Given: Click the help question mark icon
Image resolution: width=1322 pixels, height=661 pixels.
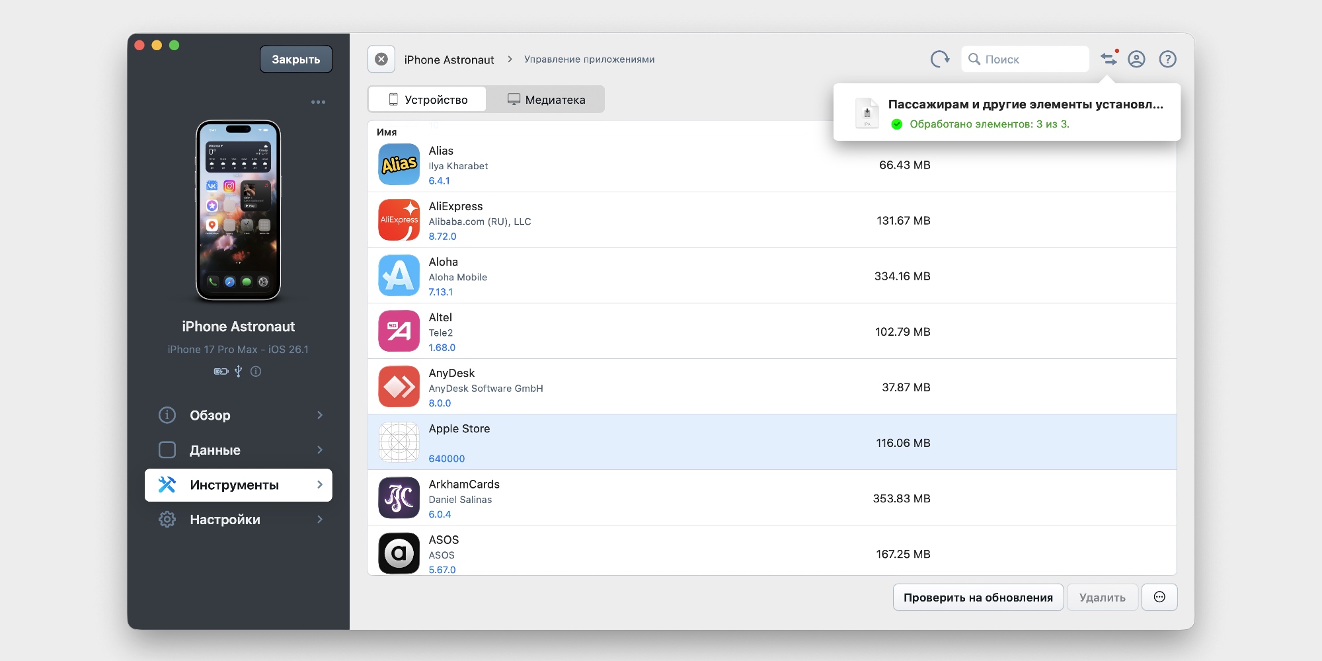Looking at the screenshot, I should [1167, 59].
